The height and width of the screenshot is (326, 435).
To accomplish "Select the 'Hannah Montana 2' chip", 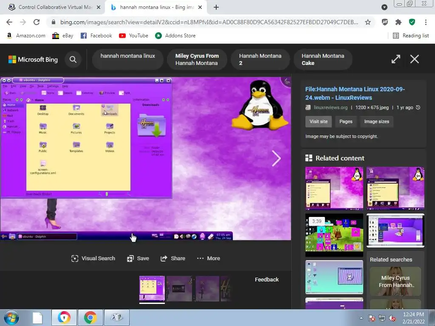I will click(260, 59).
